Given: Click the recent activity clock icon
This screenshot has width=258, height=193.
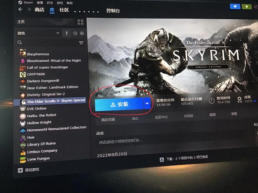Looking at the screenshot, I should (x=75, y=34).
